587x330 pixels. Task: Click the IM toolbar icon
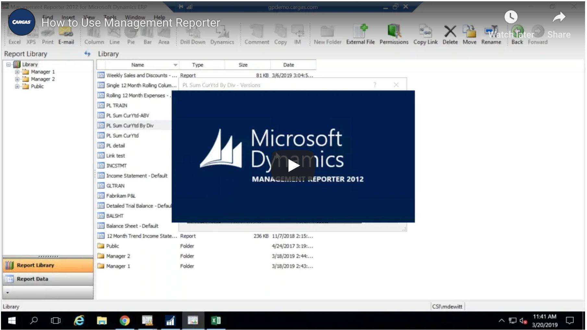click(297, 35)
